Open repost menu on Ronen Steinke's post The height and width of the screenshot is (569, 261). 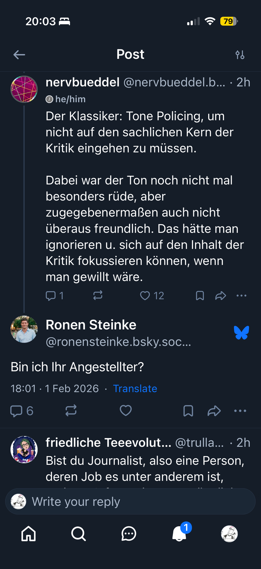coord(71,411)
